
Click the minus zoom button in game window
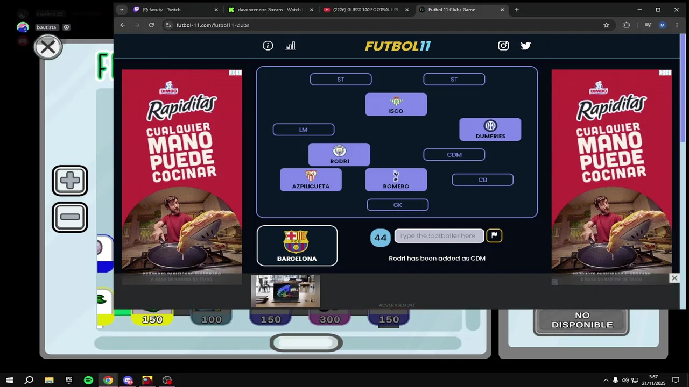(x=70, y=217)
